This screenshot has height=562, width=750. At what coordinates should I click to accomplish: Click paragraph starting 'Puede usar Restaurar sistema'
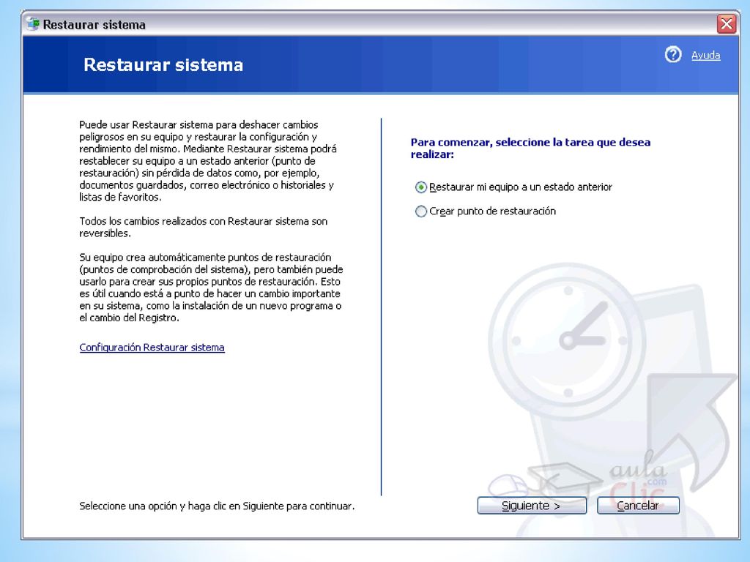(x=207, y=160)
